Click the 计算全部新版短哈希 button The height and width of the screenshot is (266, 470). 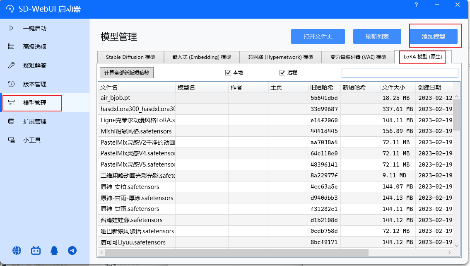click(126, 73)
